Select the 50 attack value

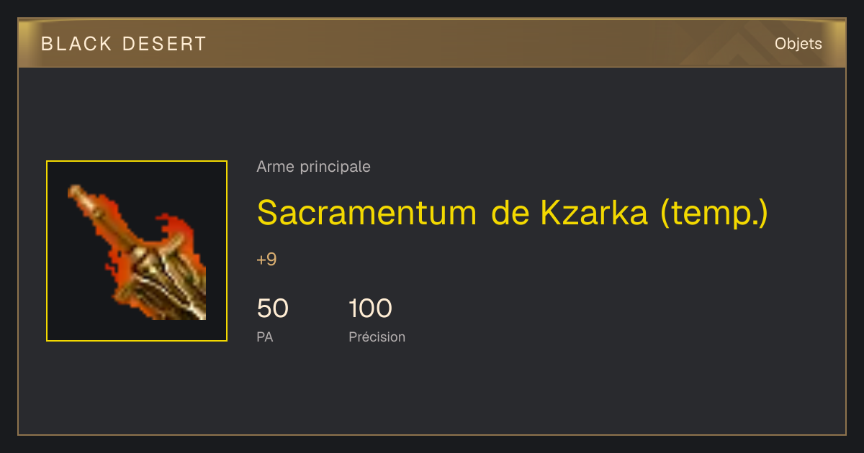pos(272,308)
